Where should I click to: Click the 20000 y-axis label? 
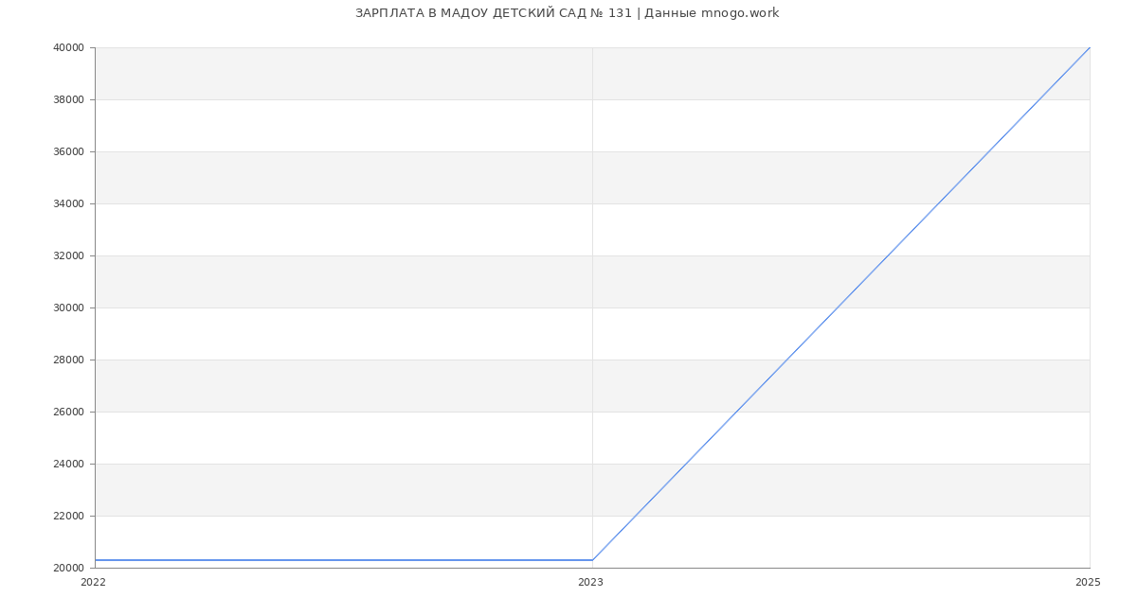(68, 568)
